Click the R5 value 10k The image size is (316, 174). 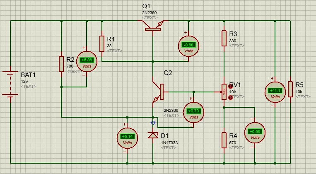pyautogui.click(x=299, y=92)
